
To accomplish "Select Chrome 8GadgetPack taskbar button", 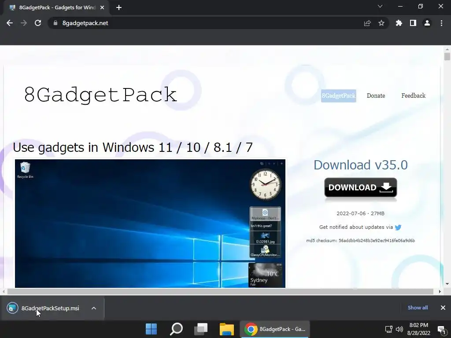I will click(275, 329).
